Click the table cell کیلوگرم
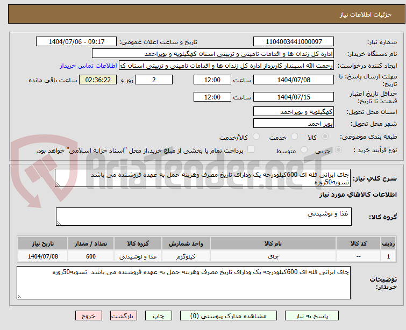Image resolution: width=406 pixels, height=330 pixels. 186,256
